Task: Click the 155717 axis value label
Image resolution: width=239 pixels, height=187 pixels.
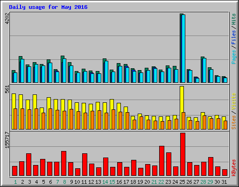Action: pyautogui.click(x=7, y=140)
